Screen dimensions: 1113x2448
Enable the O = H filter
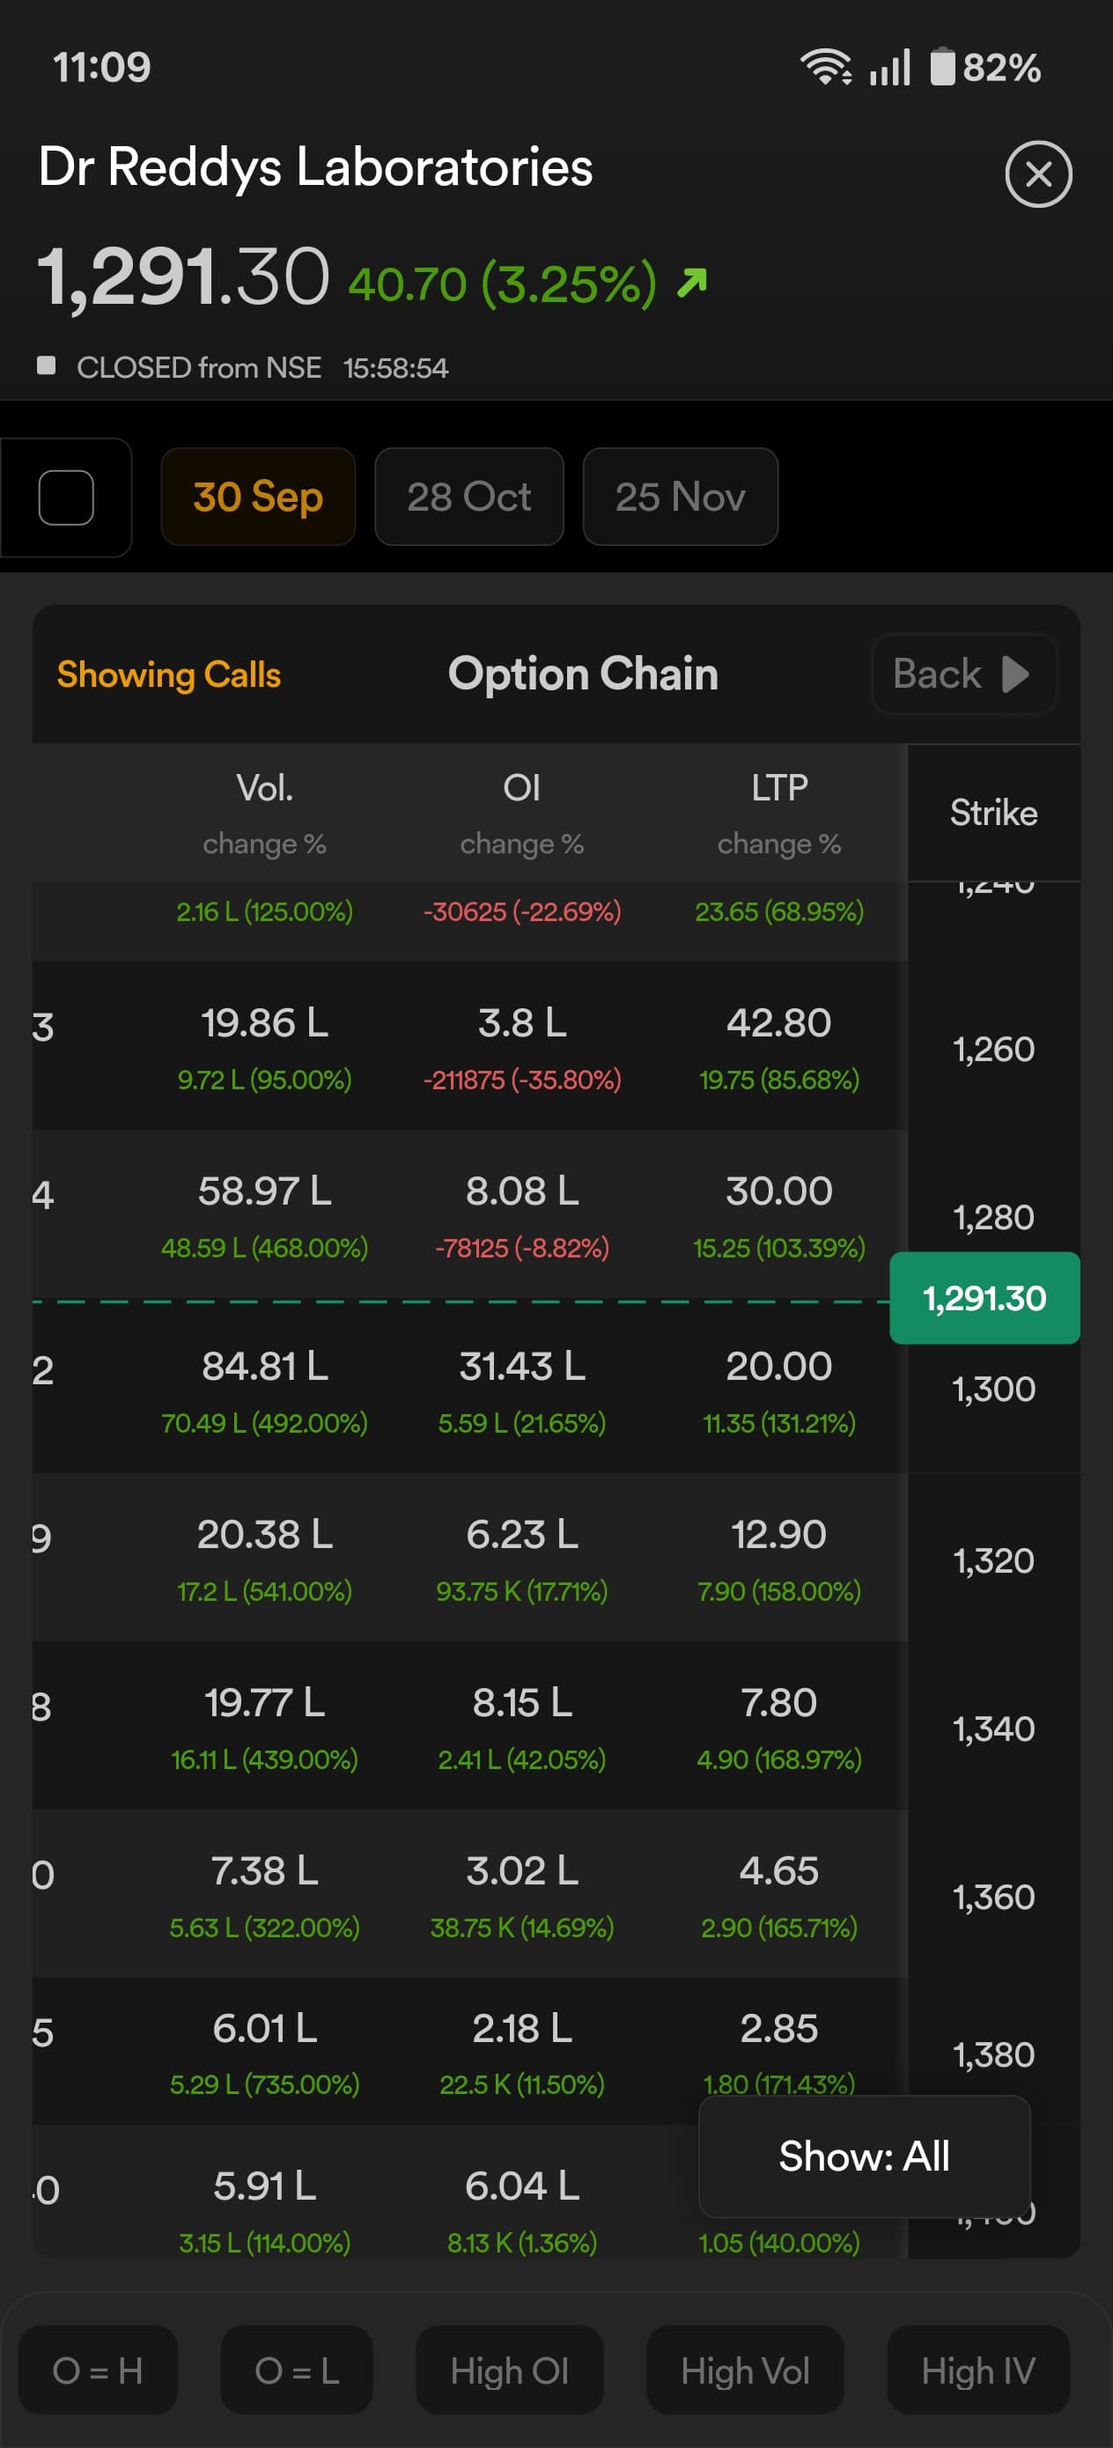tap(98, 2371)
